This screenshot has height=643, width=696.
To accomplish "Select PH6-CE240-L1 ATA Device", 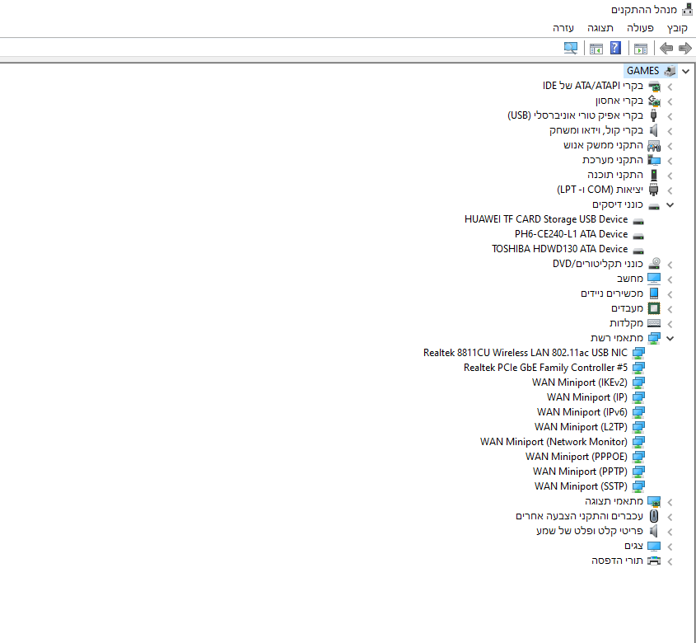I will 572,234.
